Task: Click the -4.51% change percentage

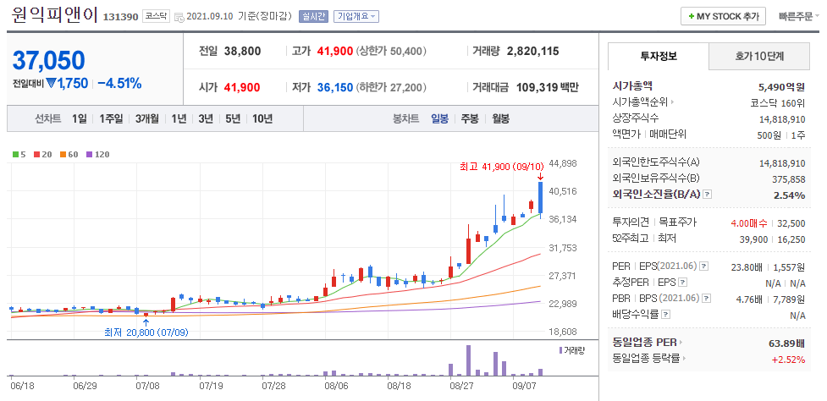Action: (119, 83)
